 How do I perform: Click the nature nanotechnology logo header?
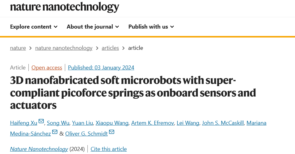[x=65, y=6]
